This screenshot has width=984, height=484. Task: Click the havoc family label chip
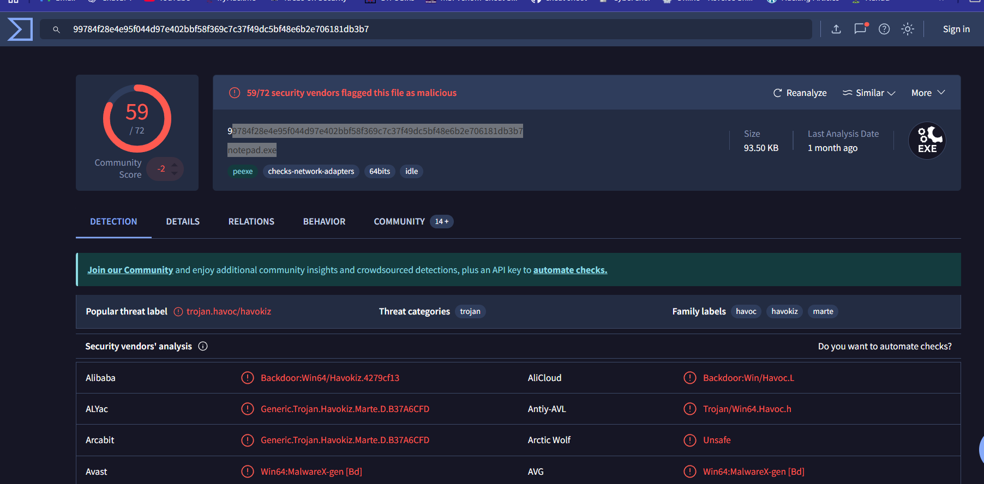[x=746, y=311]
